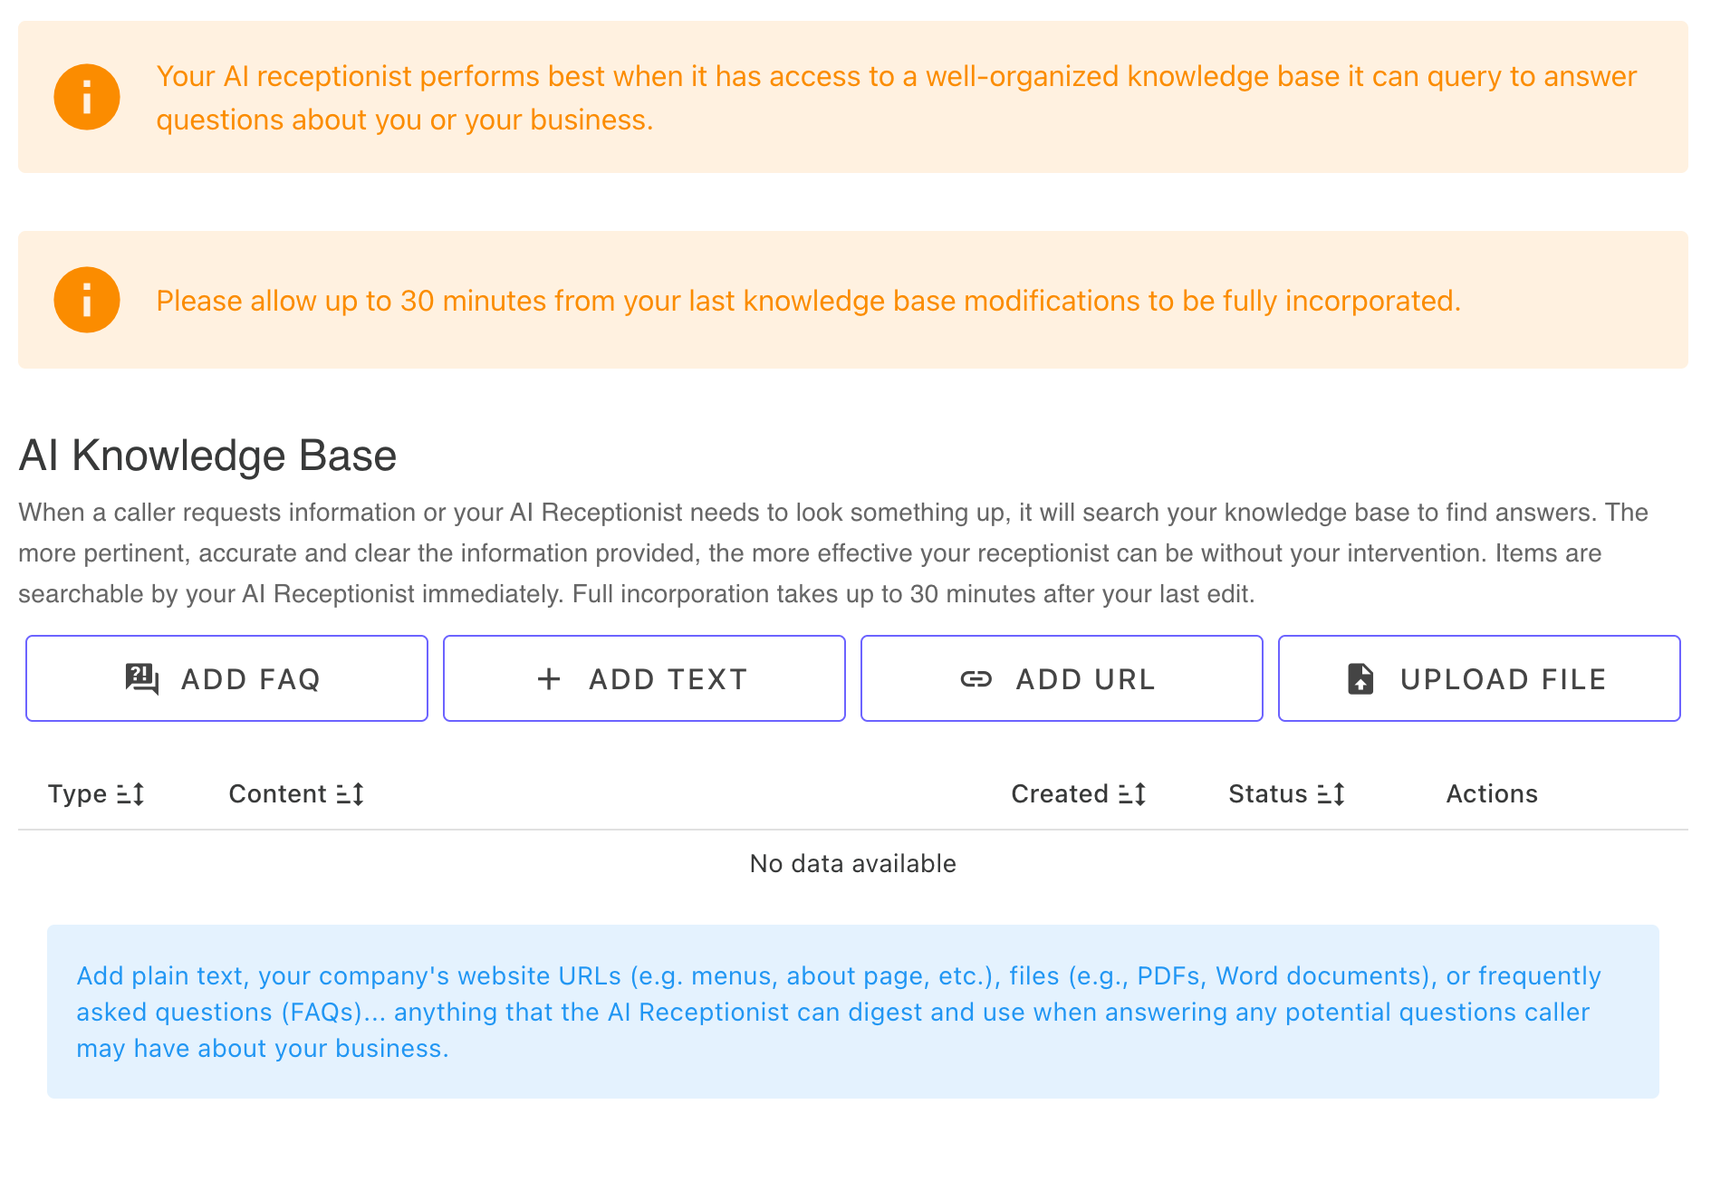Open the Add Text entry form

pos(644,678)
